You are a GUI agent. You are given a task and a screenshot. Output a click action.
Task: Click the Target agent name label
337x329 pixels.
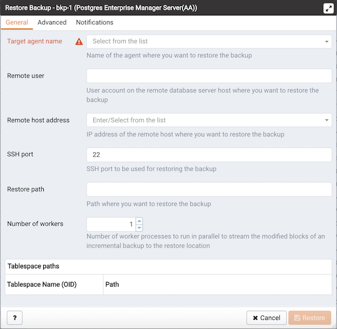tap(34, 41)
